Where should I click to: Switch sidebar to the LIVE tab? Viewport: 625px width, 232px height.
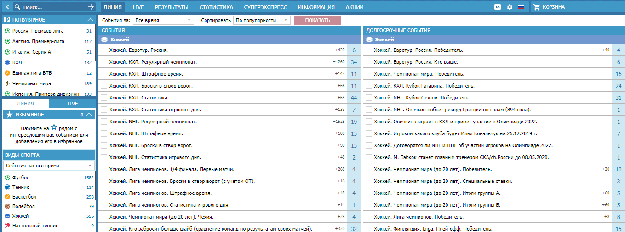coord(73,104)
